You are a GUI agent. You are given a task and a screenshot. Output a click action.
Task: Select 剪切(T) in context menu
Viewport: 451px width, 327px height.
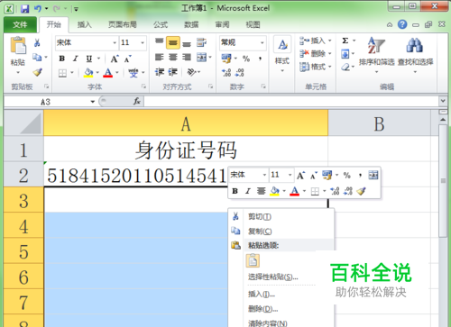260,217
